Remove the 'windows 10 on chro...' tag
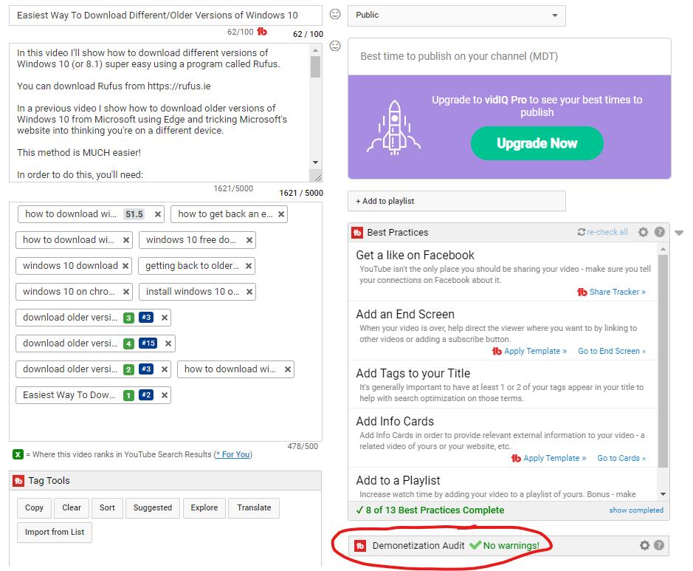The width and height of the screenshot is (693, 571). click(126, 292)
